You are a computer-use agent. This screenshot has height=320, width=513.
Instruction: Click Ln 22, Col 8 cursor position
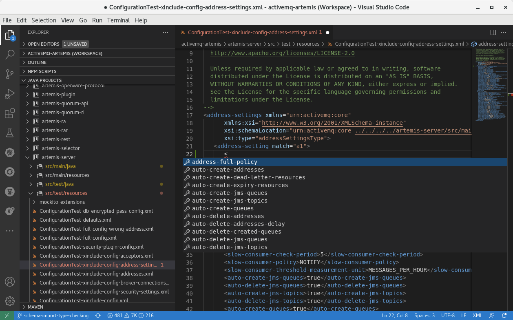point(395,316)
